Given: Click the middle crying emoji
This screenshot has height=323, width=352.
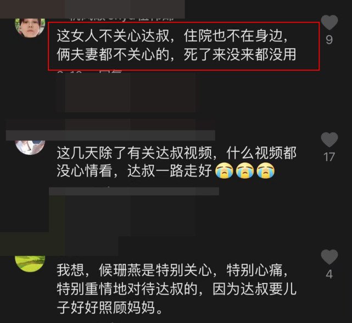Looking at the screenshot, I should click(245, 171).
